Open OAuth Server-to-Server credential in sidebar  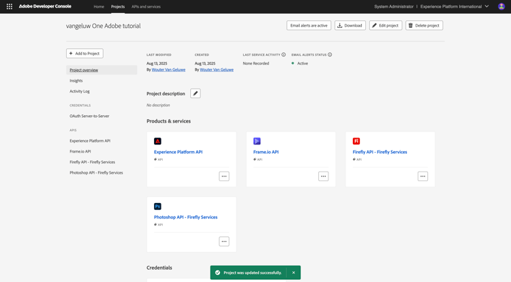pos(89,116)
